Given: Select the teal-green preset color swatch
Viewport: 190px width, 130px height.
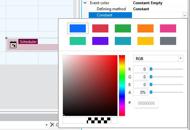Looking at the screenshot, I should (78, 41).
